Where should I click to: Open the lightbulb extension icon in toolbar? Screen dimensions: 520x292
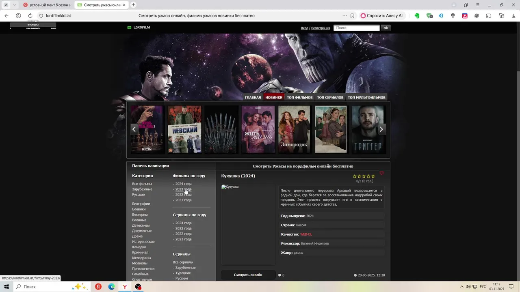(x=453, y=16)
